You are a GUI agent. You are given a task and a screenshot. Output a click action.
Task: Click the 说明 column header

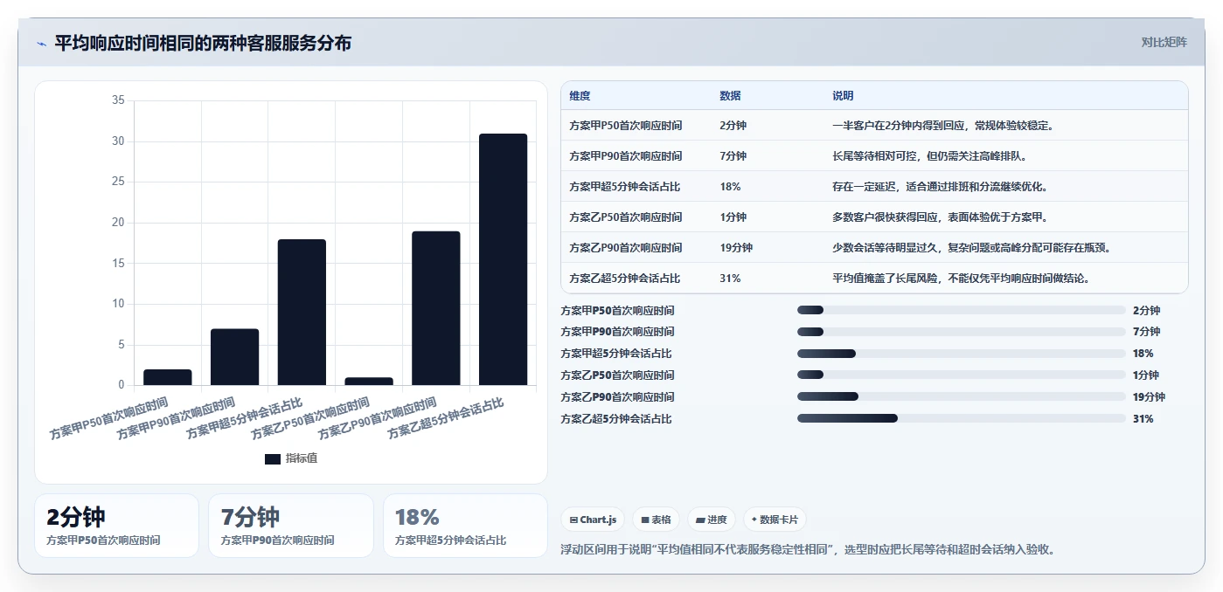tap(843, 96)
